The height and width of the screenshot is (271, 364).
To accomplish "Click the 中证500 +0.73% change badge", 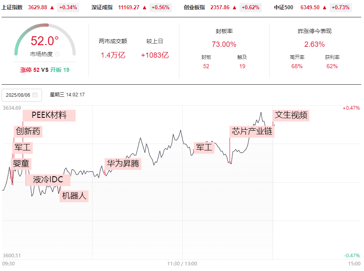I will (x=341, y=8).
